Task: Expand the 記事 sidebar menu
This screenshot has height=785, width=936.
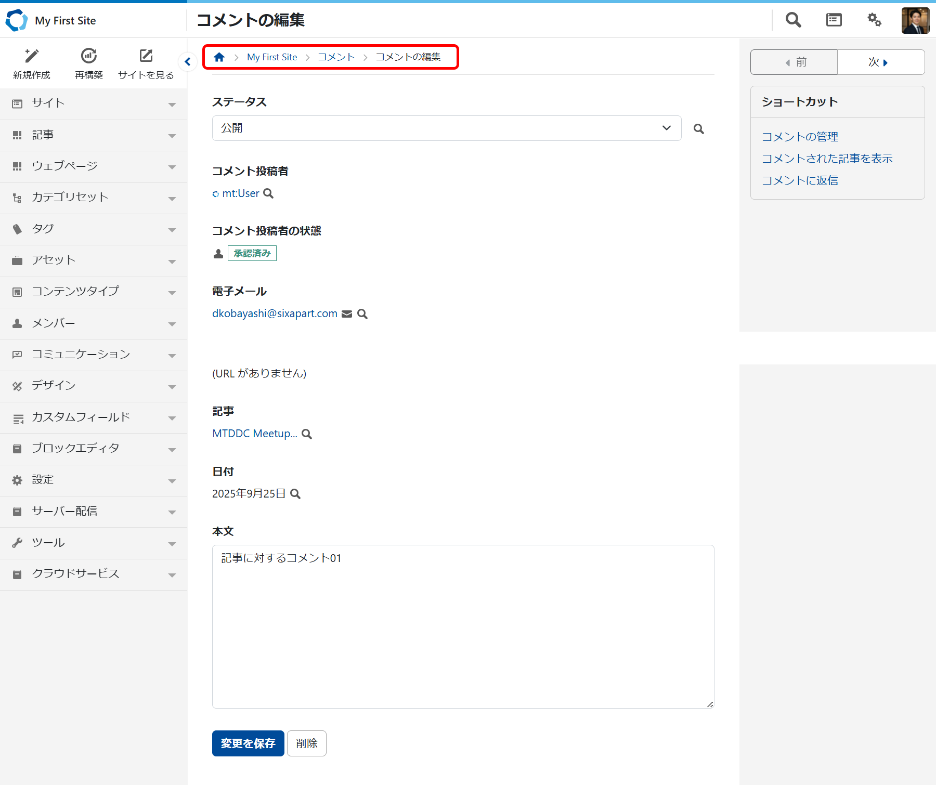Action: coord(94,135)
